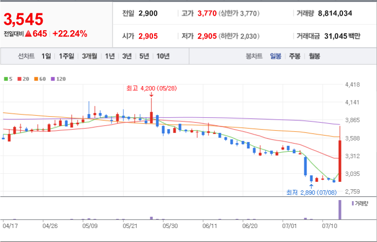377x242 pixels.
Task: Switch to 월봉 monthly candle chart
Action: pos(314,56)
